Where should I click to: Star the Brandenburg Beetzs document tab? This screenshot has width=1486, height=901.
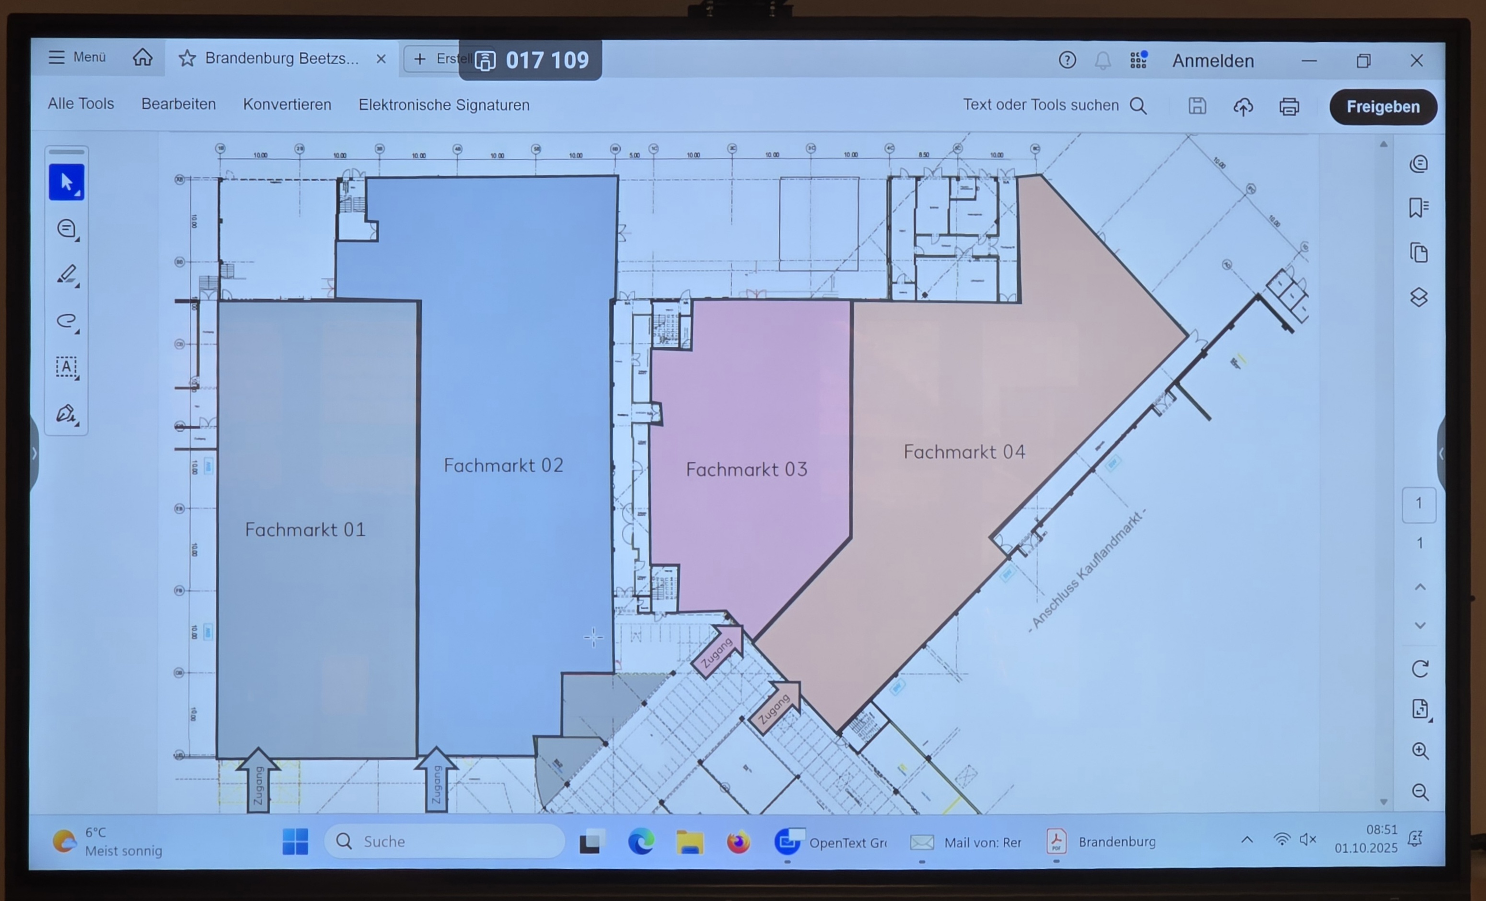point(187,58)
